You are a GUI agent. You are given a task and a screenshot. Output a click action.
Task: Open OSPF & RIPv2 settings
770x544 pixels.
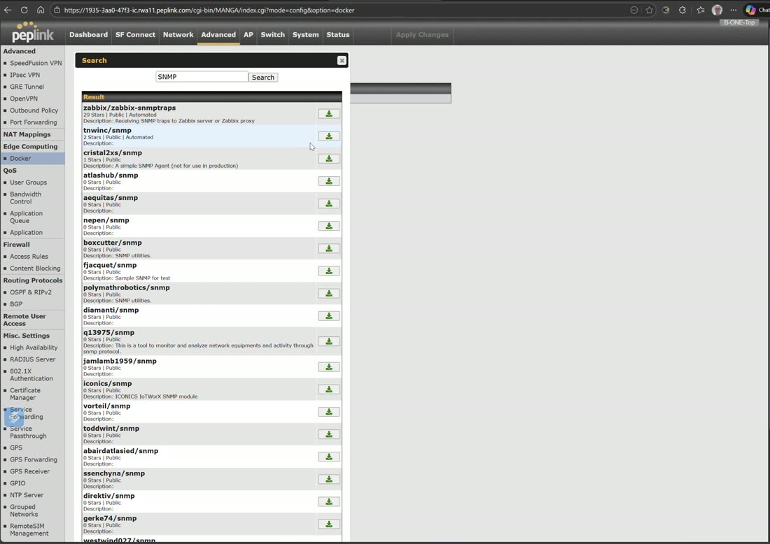(x=31, y=292)
